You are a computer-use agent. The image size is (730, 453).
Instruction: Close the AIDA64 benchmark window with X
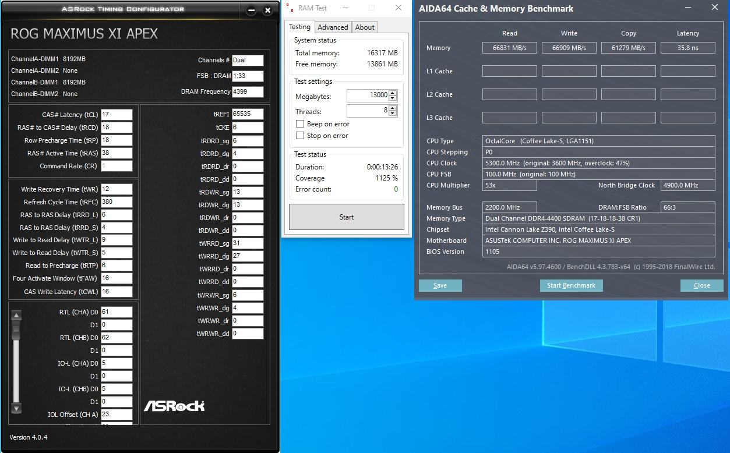[715, 8]
